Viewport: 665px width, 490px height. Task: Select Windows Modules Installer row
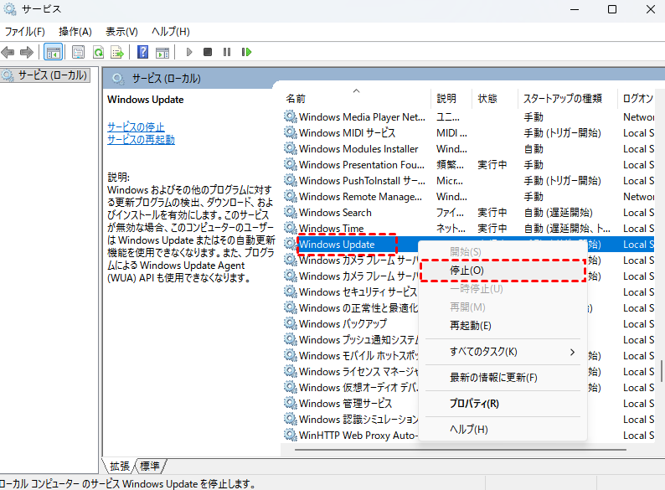coord(469,149)
